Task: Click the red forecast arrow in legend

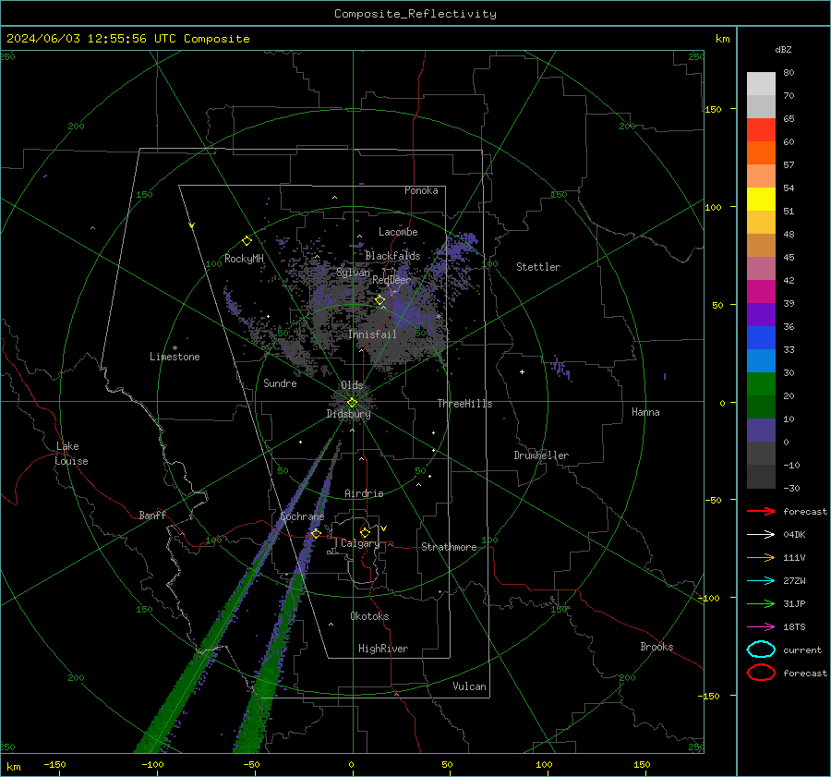Action: tap(761, 511)
